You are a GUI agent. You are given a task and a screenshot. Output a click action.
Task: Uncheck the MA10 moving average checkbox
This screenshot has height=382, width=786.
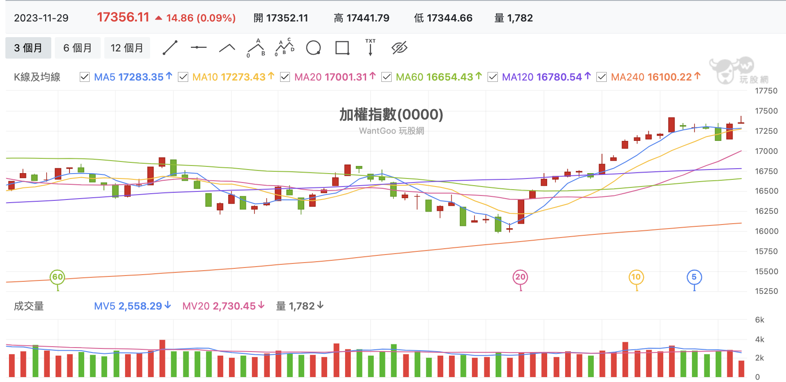point(183,77)
